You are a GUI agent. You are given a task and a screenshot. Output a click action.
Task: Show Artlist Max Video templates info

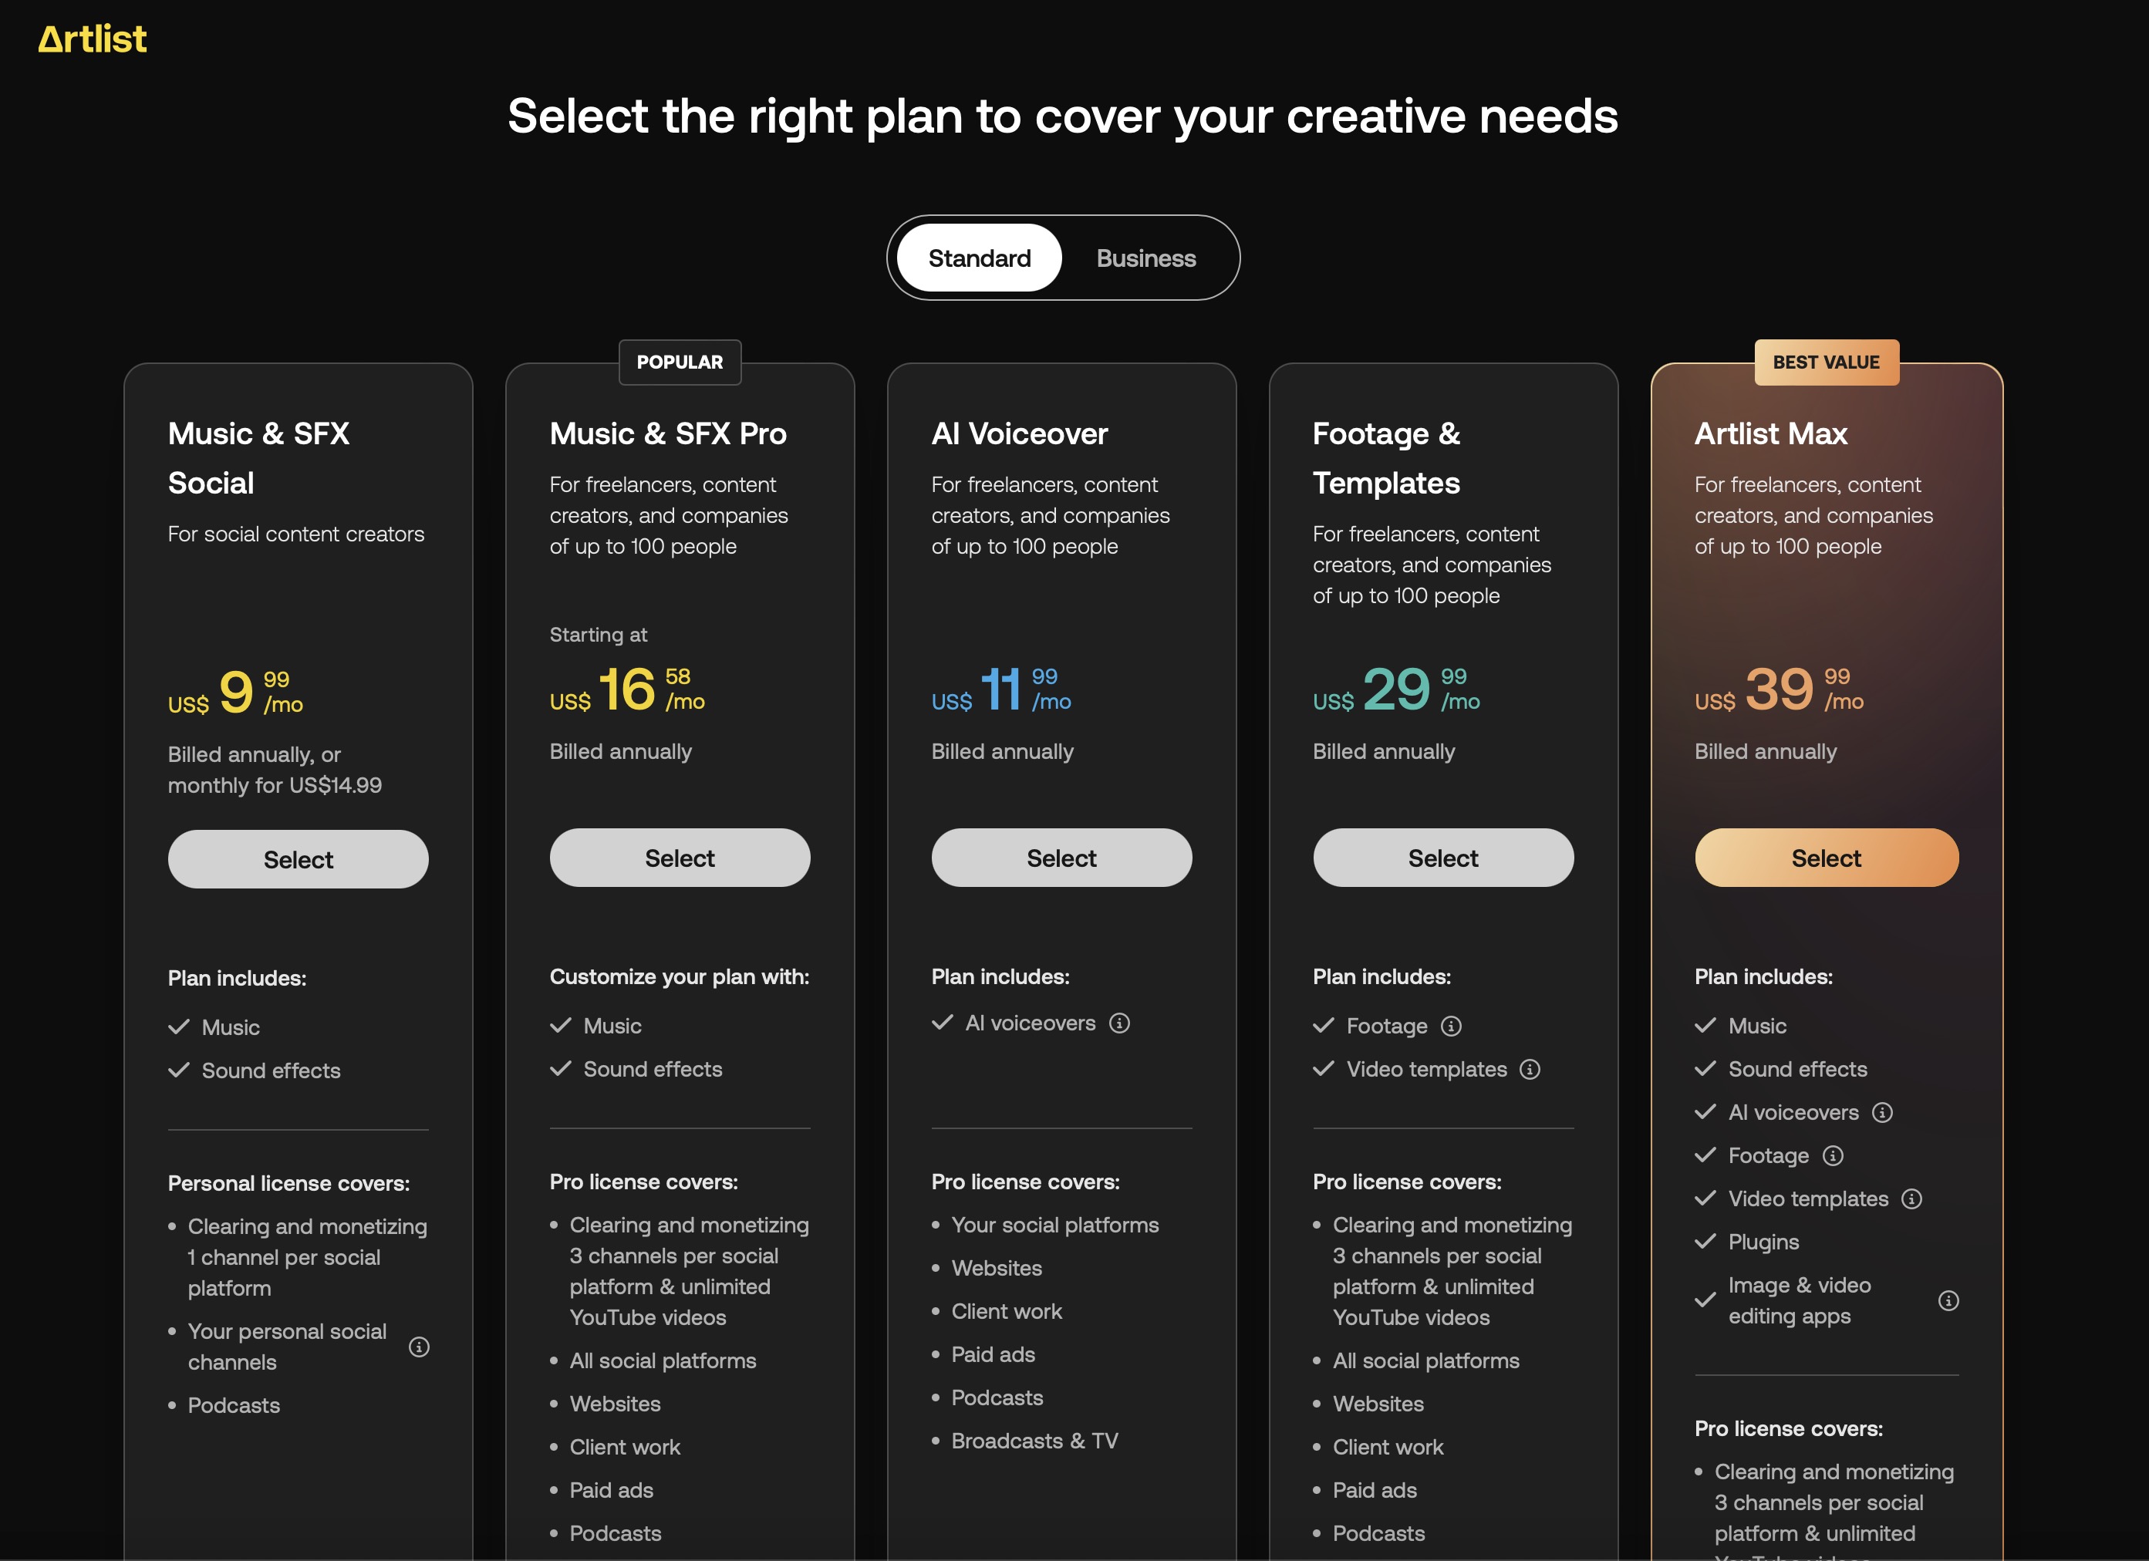pyautogui.click(x=1912, y=1199)
